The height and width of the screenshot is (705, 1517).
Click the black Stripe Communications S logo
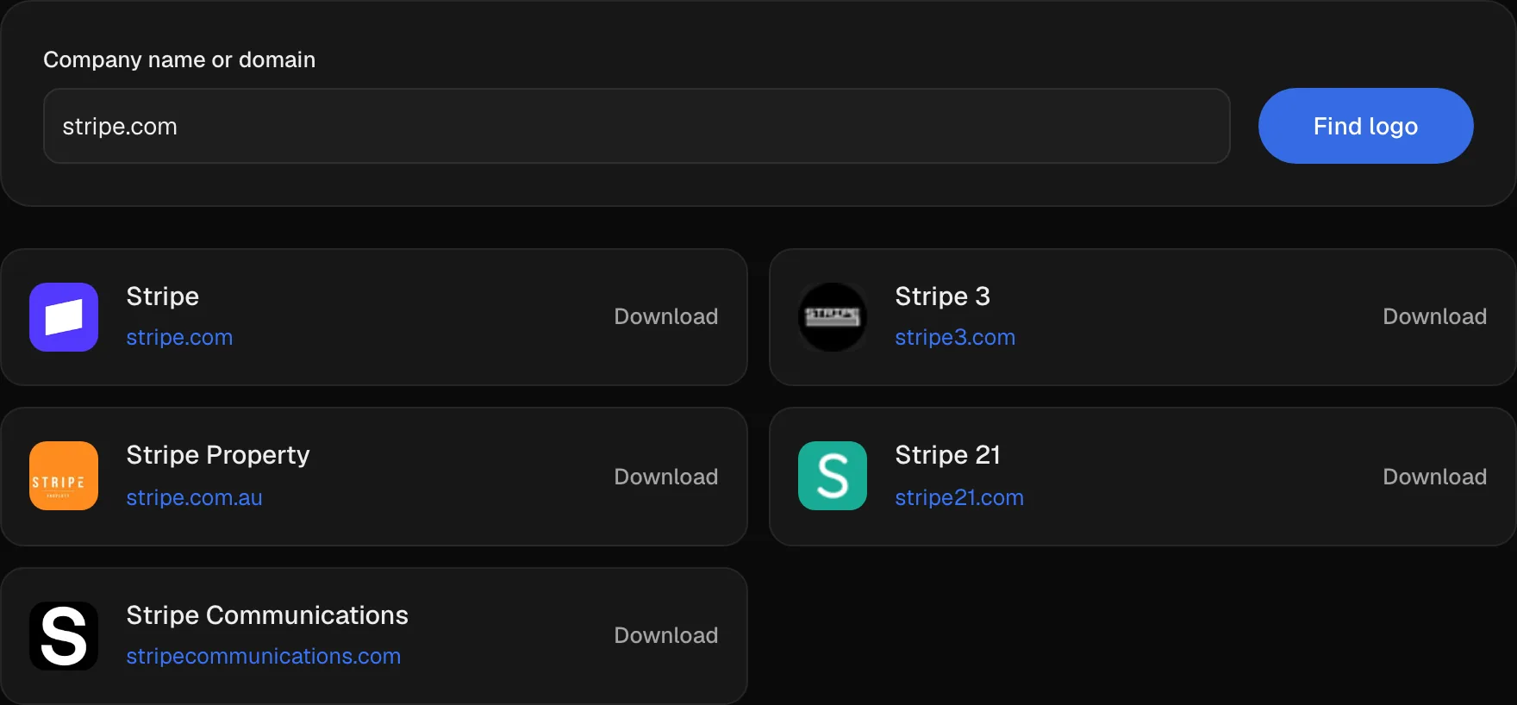click(64, 636)
